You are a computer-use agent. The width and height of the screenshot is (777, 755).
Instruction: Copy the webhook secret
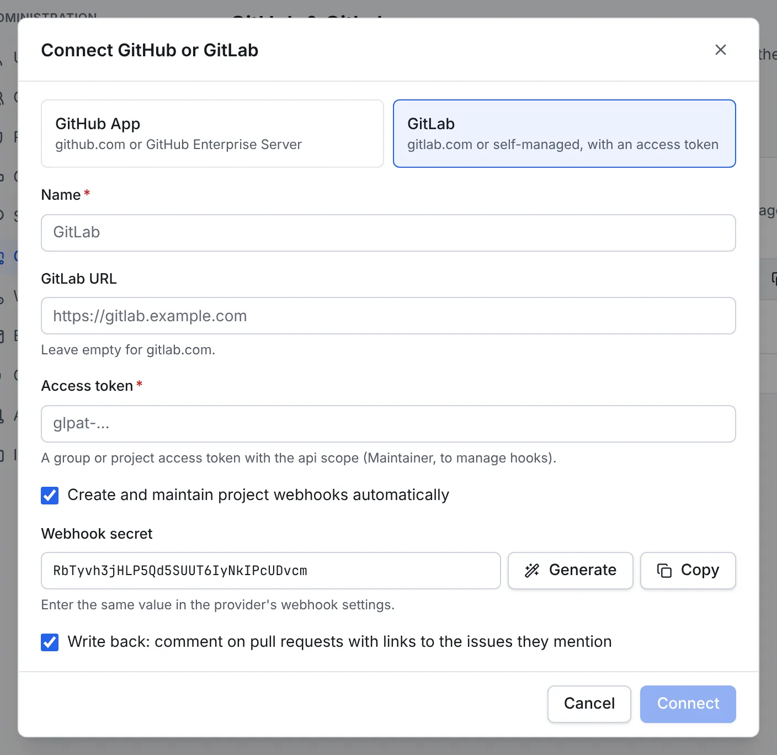click(688, 571)
